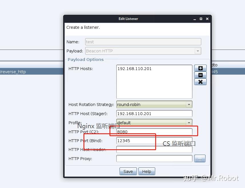This screenshot has width=245, height=188.
Task: Save the listener configuration
Action: pyautogui.click(x=128, y=171)
